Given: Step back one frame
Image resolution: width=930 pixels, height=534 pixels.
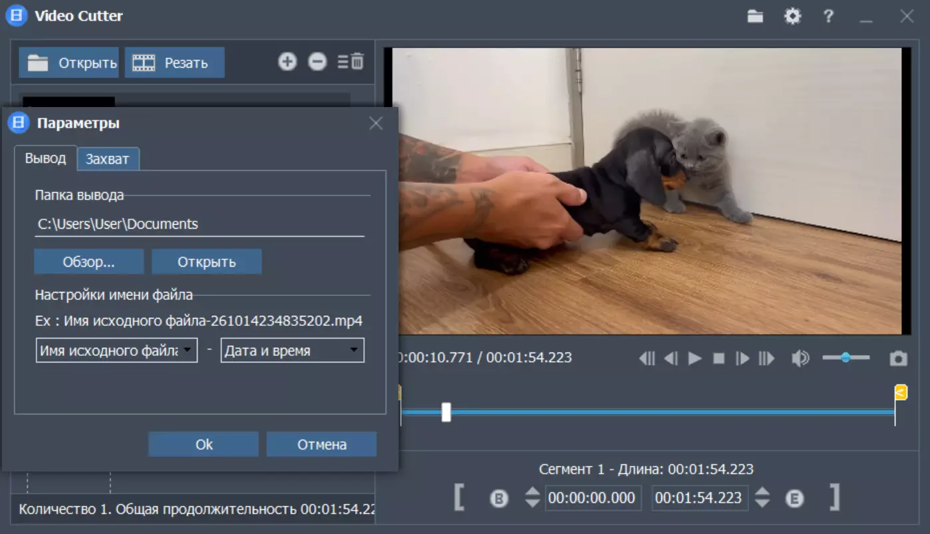Looking at the screenshot, I should point(671,358).
